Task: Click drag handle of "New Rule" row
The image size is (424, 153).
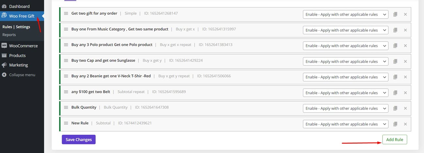Action: click(66, 123)
